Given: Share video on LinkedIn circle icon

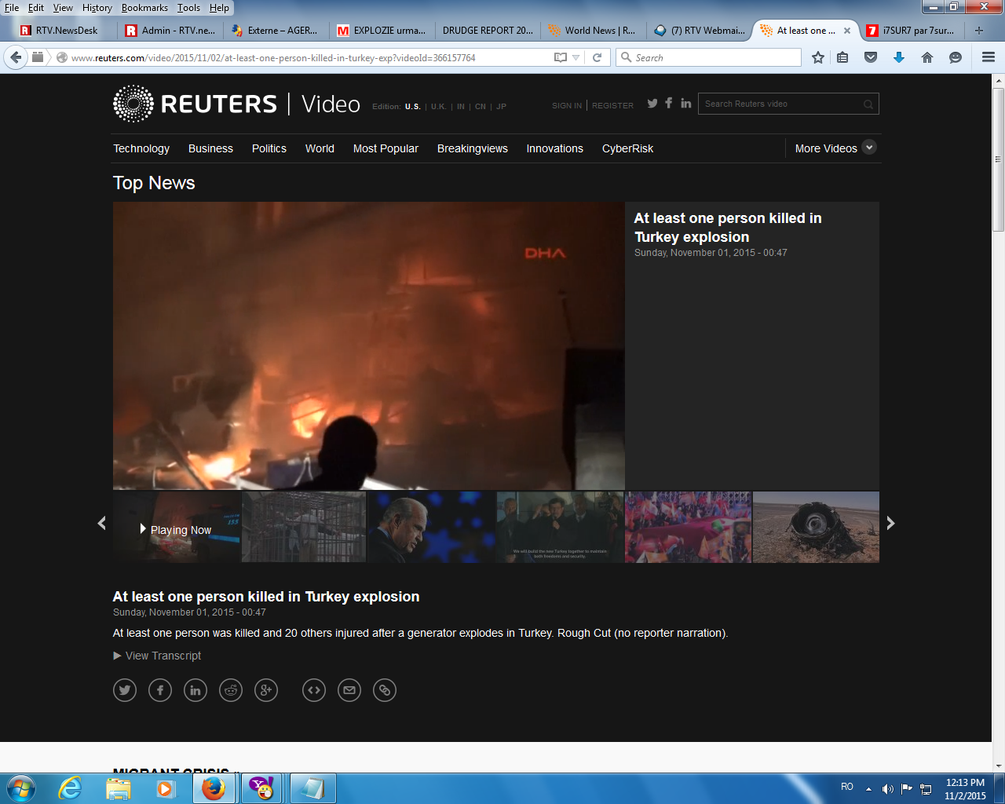Looking at the screenshot, I should 196,690.
